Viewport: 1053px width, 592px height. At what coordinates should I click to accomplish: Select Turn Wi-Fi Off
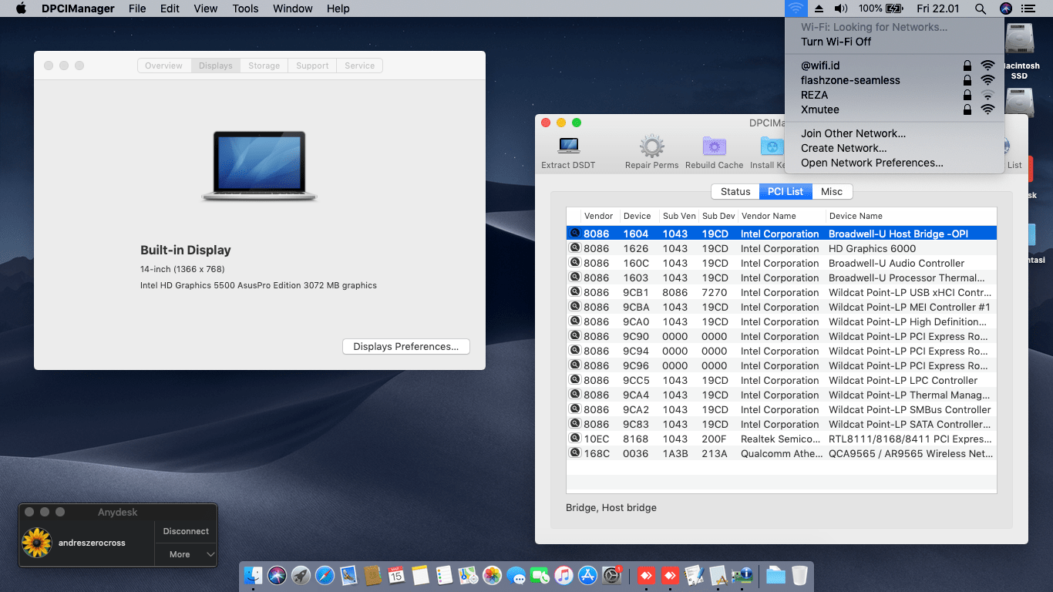(894, 42)
